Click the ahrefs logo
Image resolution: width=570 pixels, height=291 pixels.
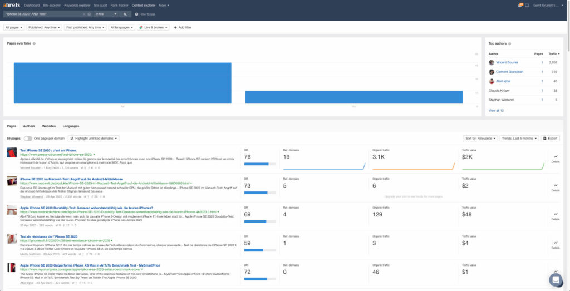(11, 5)
